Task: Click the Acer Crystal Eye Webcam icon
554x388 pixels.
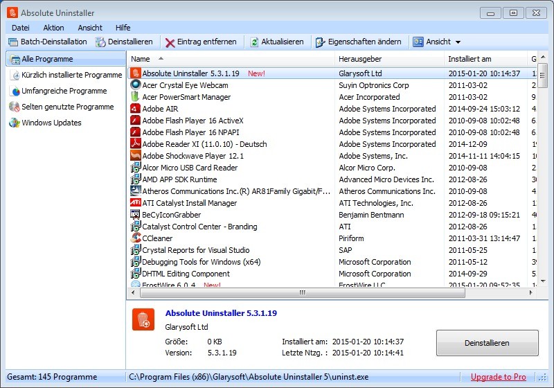Action: [135, 85]
